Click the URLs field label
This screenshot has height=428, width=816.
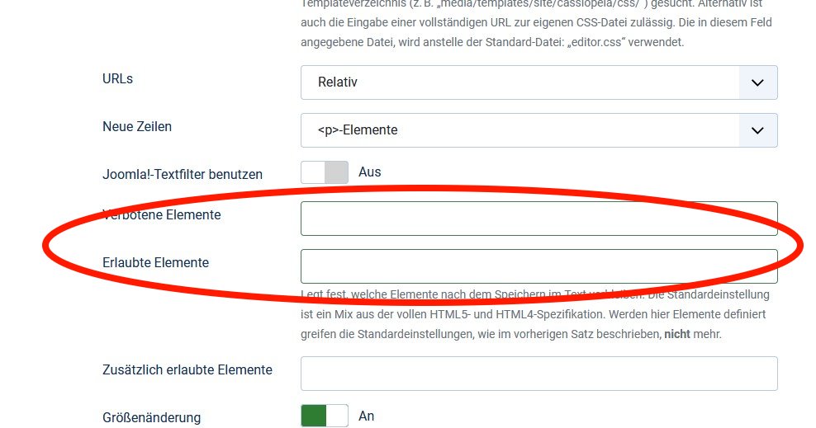click(117, 79)
